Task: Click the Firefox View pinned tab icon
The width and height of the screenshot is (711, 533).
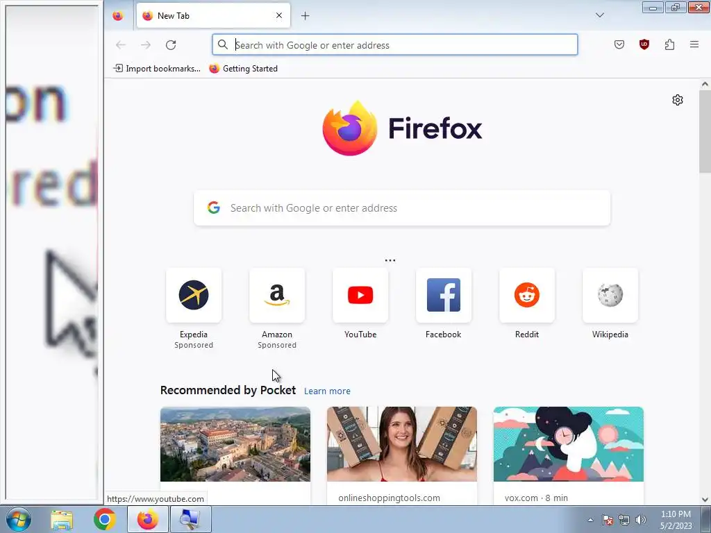Action: (118, 16)
